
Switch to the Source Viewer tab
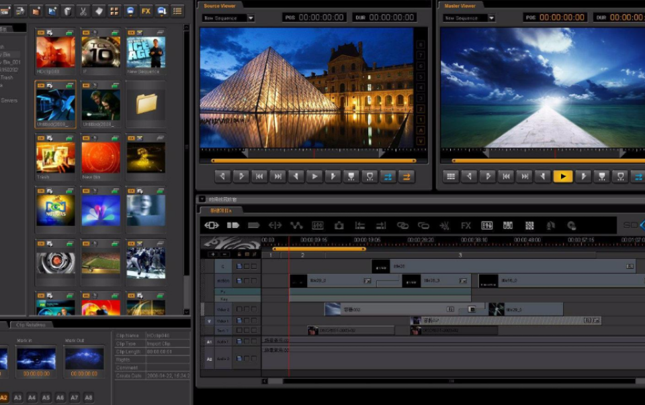219,6
